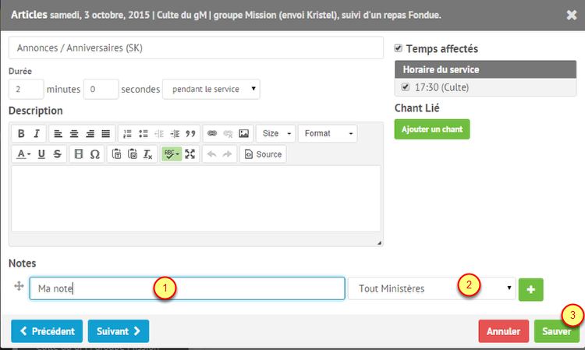Align description text left
This screenshot has width=585, height=350.
58,133
